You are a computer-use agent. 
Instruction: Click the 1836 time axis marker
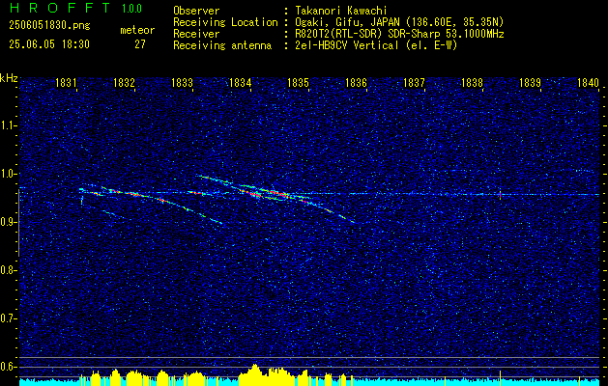[x=356, y=82]
